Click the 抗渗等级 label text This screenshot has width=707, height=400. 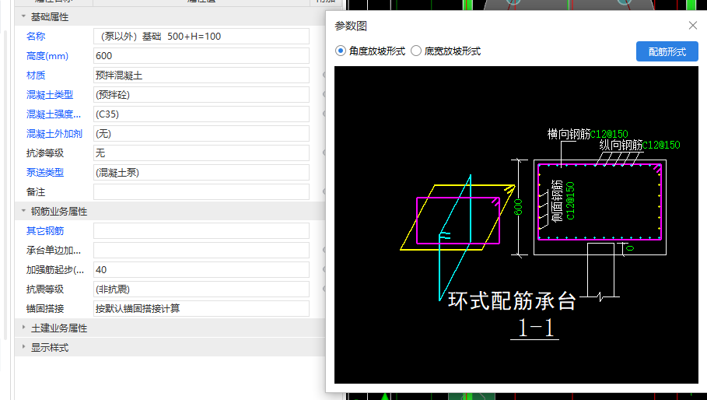45,153
